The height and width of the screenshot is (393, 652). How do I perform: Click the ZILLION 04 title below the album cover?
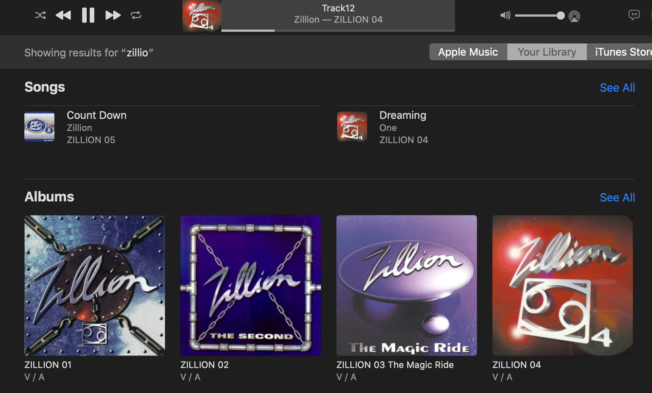pos(516,365)
